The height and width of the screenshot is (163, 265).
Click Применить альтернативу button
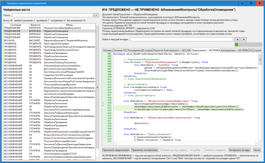click(145, 150)
